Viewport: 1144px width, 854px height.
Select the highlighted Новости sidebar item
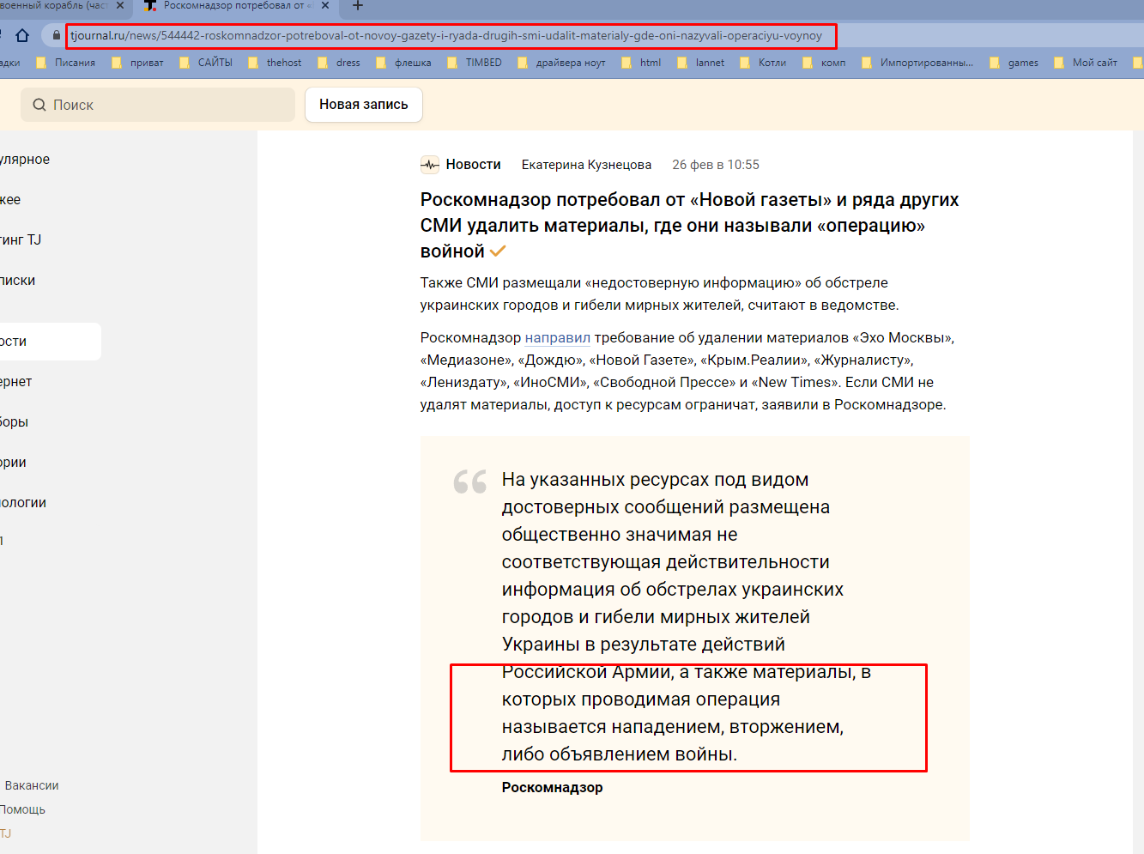[x=50, y=342]
